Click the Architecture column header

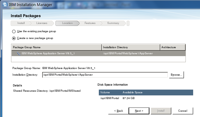tap(173, 47)
